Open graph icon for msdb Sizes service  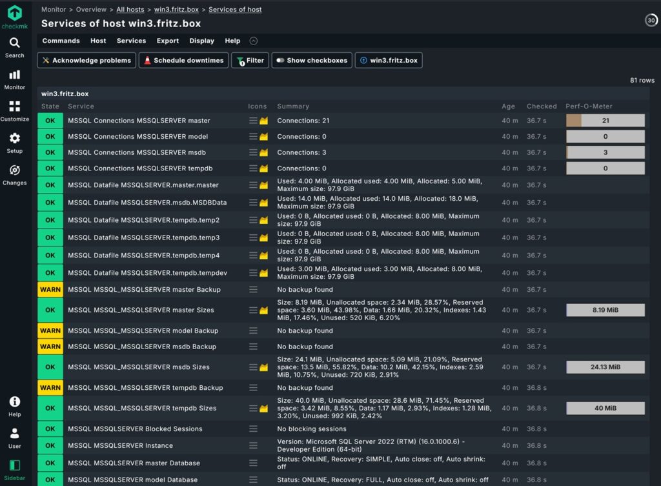point(264,367)
